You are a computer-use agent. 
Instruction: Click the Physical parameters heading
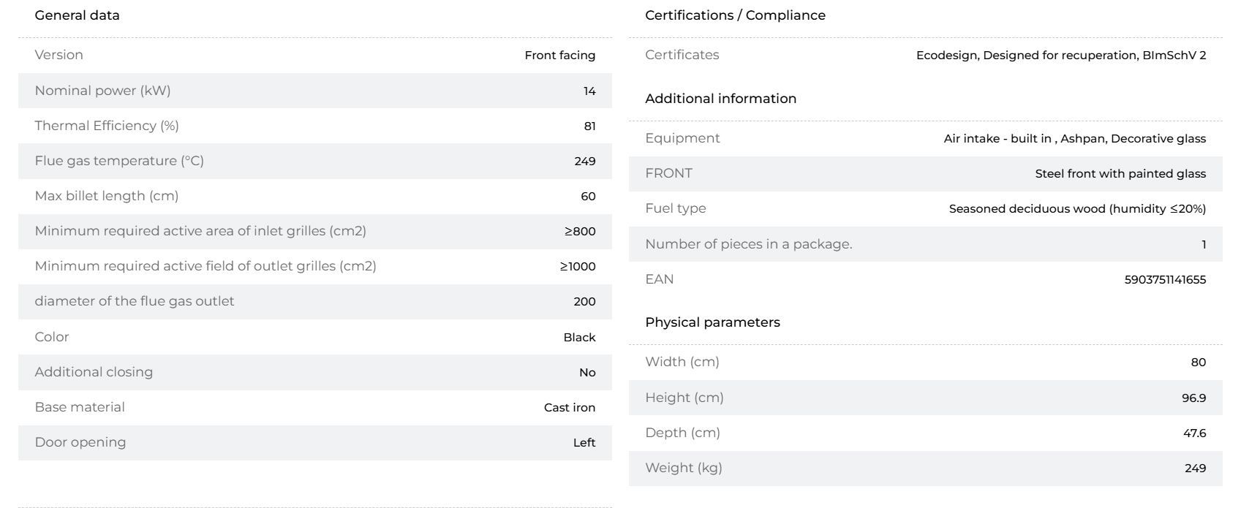point(712,322)
